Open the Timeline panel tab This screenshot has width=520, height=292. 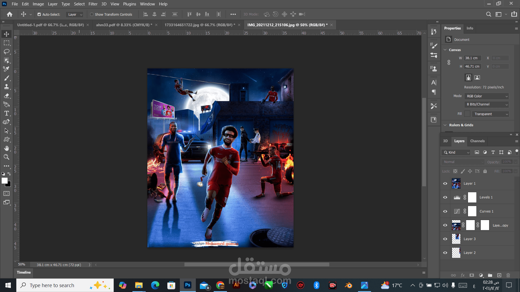pos(24,273)
